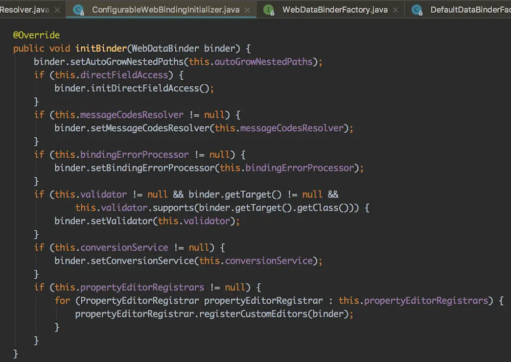Click the @Override annotation
The width and height of the screenshot is (511, 362).
(x=36, y=35)
